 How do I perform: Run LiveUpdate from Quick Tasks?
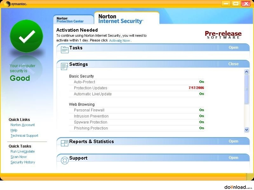tap(23, 152)
